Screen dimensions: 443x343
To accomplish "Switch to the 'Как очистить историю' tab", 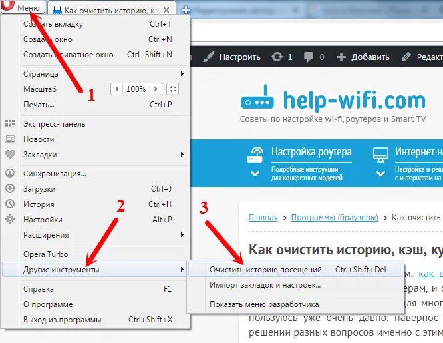I will [111, 7].
